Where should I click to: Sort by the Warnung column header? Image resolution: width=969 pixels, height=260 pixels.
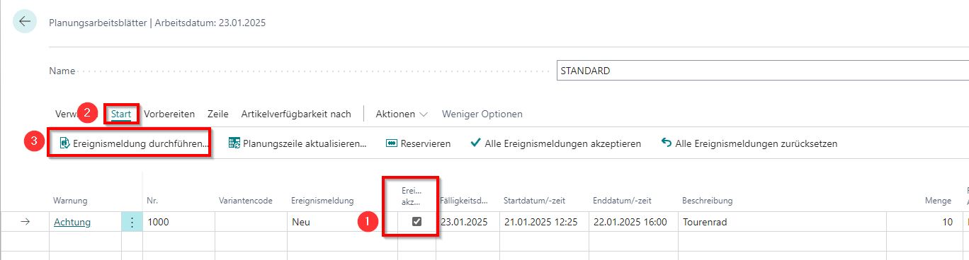point(70,201)
